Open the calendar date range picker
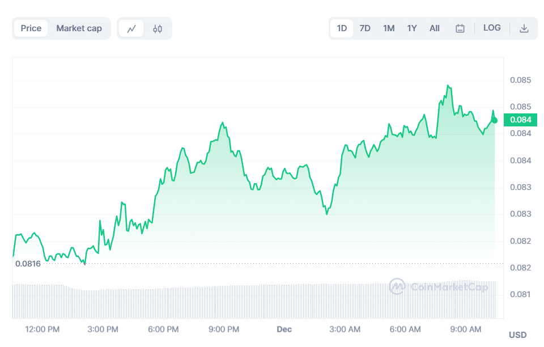 [x=460, y=28]
